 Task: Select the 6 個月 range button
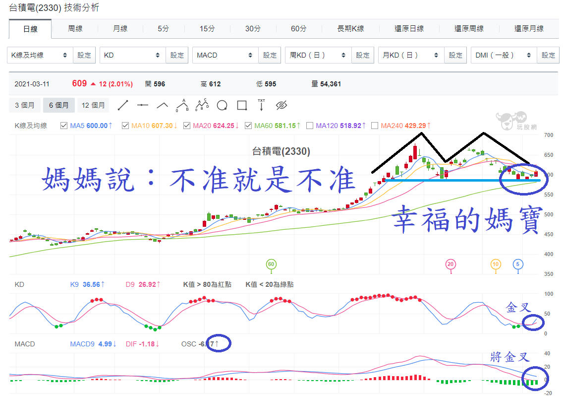(58, 105)
